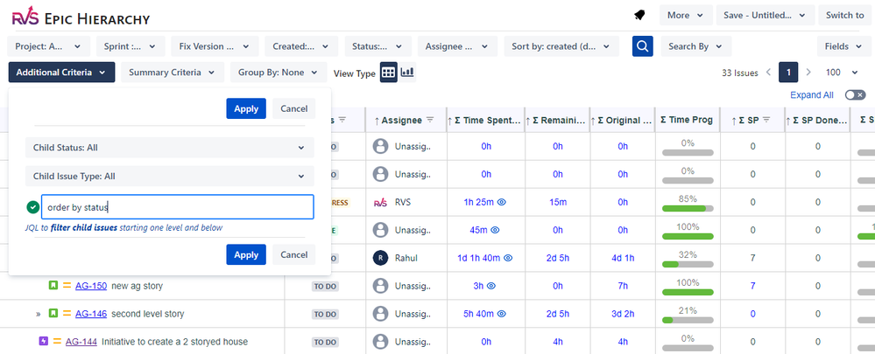875x354 pixels.
Task: Open the notifications bell icon
Action: click(x=639, y=16)
